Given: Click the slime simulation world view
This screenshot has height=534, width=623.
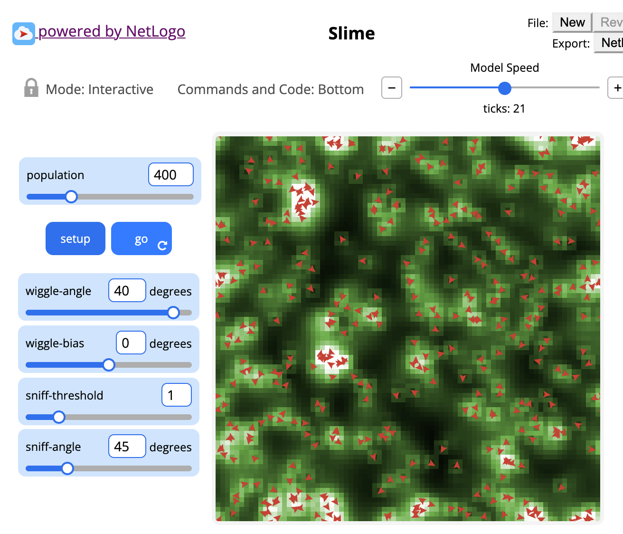Looking at the screenshot, I should [x=407, y=329].
